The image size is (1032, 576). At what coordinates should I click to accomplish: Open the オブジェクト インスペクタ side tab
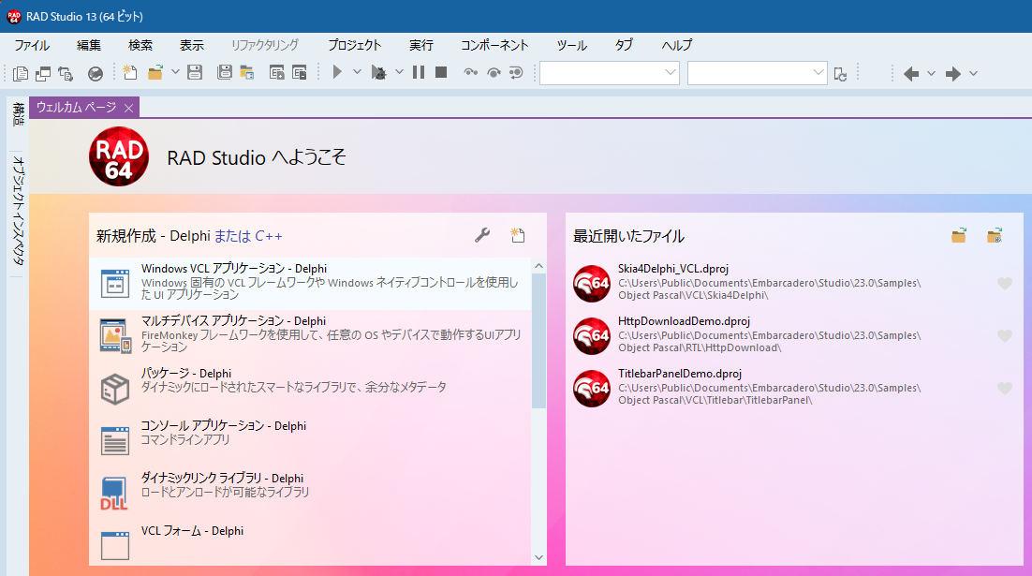[x=19, y=211]
